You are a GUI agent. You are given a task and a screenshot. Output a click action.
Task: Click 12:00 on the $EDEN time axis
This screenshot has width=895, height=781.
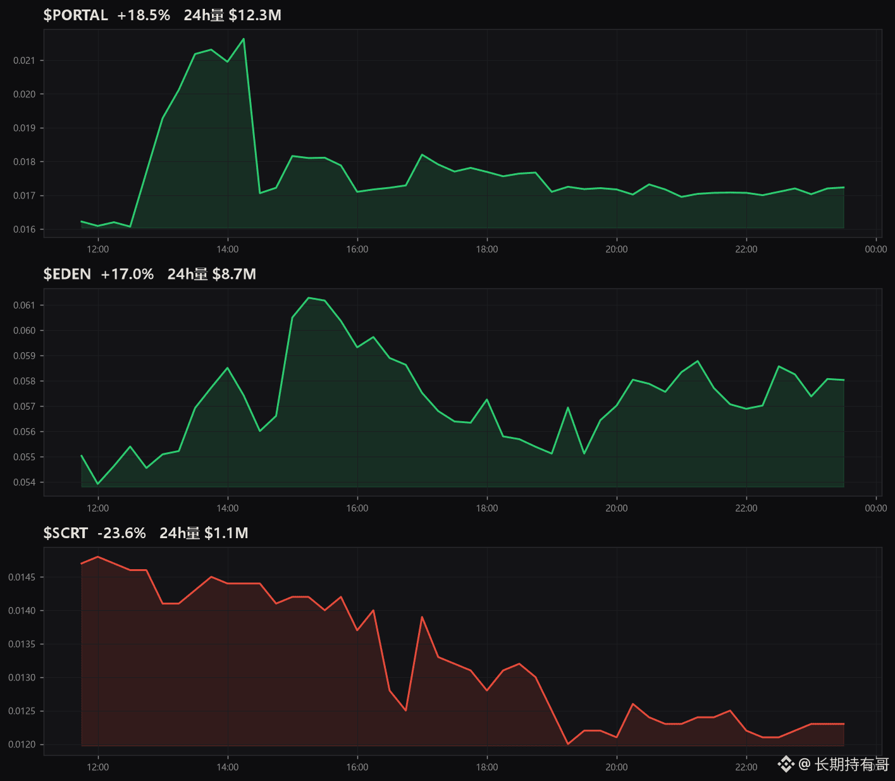pos(98,508)
